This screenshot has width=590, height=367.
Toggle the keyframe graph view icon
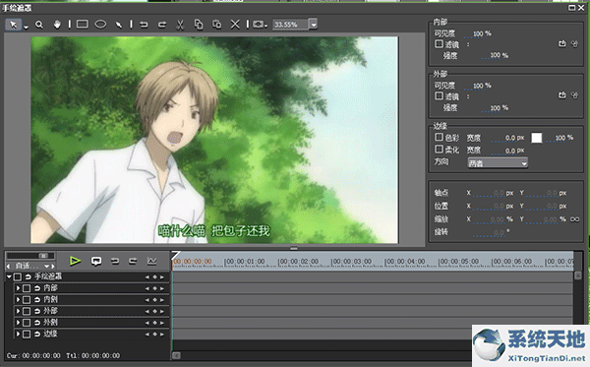152,261
